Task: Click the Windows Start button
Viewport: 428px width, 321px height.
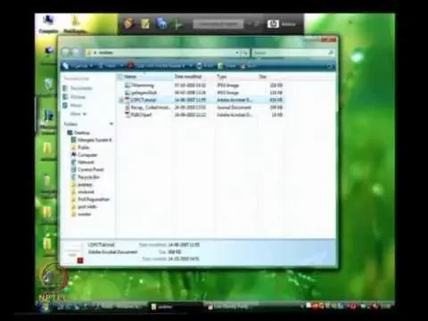Action: point(44,307)
